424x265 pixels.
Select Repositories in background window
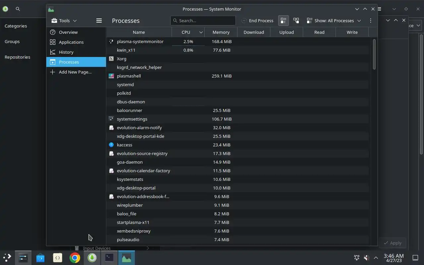[x=18, y=57]
